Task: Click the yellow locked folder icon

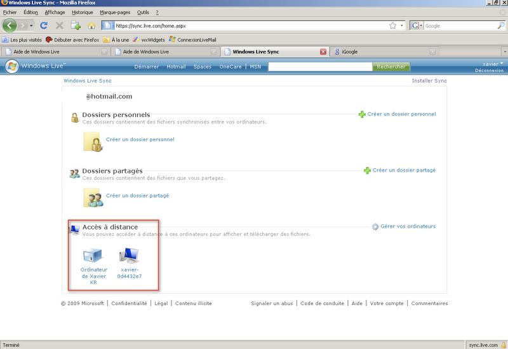Action: [x=93, y=142]
